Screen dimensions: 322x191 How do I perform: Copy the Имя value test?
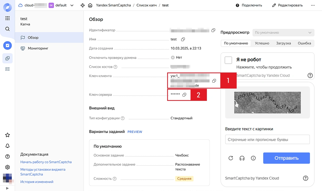[183, 39]
